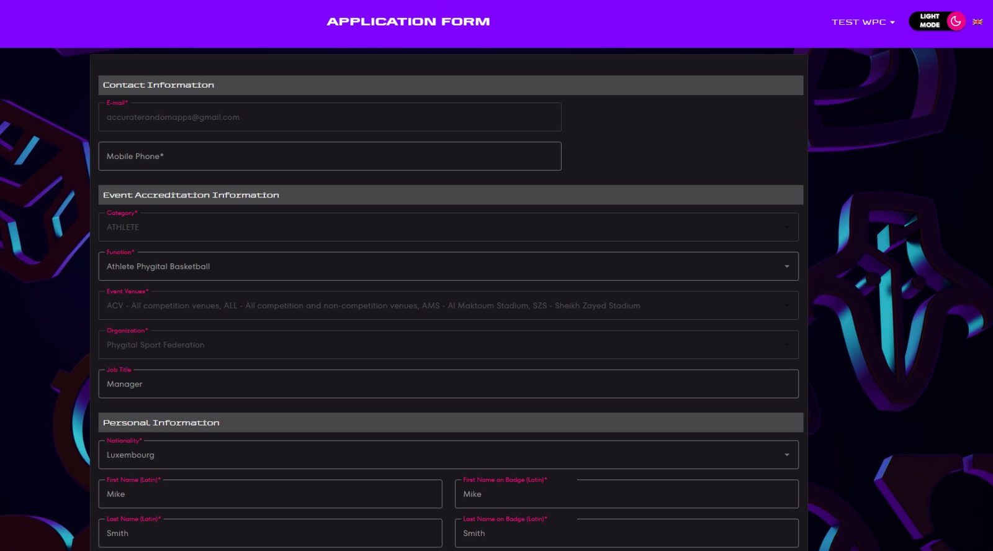Click the First Name (Latin) field
The height and width of the screenshot is (551, 993).
click(270, 493)
